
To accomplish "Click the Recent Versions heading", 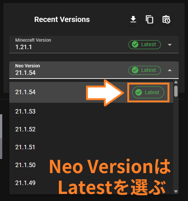I will (62, 19).
